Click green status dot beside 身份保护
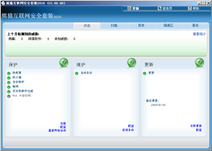The image size is (212, 151). 9,82
